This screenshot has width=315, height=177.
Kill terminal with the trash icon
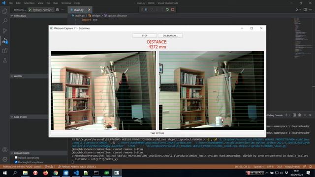(x=300, y=115)
